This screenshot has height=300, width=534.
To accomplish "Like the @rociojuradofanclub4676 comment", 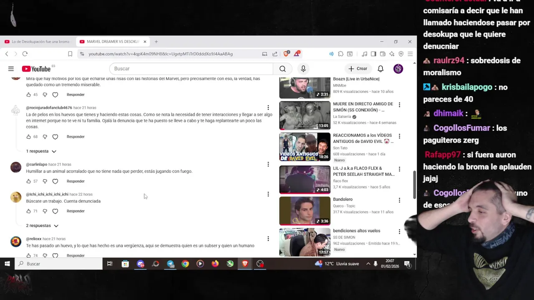I will pos(28,137).
